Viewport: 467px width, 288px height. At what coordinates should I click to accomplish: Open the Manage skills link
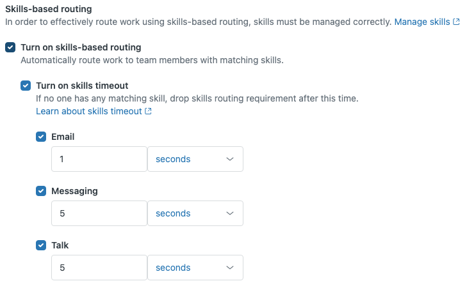[x=422, y=22]
